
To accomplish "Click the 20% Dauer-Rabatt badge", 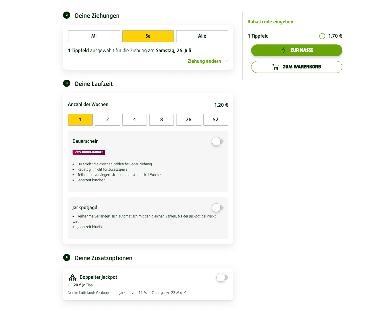I will click(x=89, y=152).
